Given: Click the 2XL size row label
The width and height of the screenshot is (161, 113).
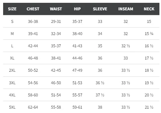Looking at the screenshot, I should coord(12,70).
